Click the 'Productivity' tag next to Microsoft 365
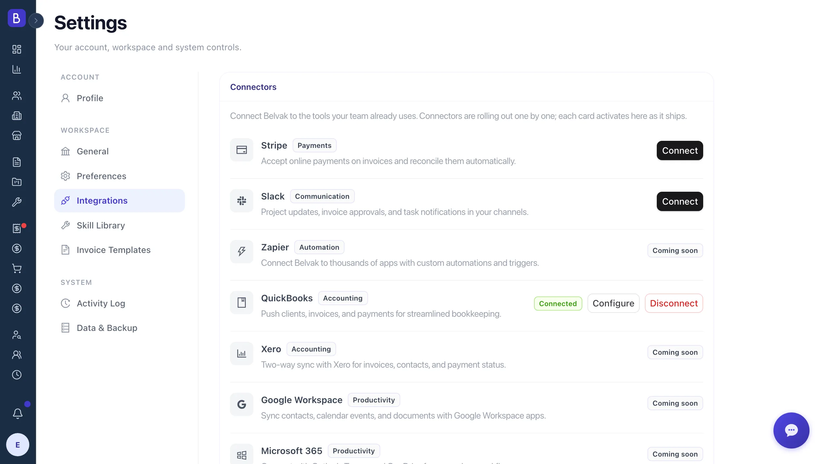 [354, 451]
